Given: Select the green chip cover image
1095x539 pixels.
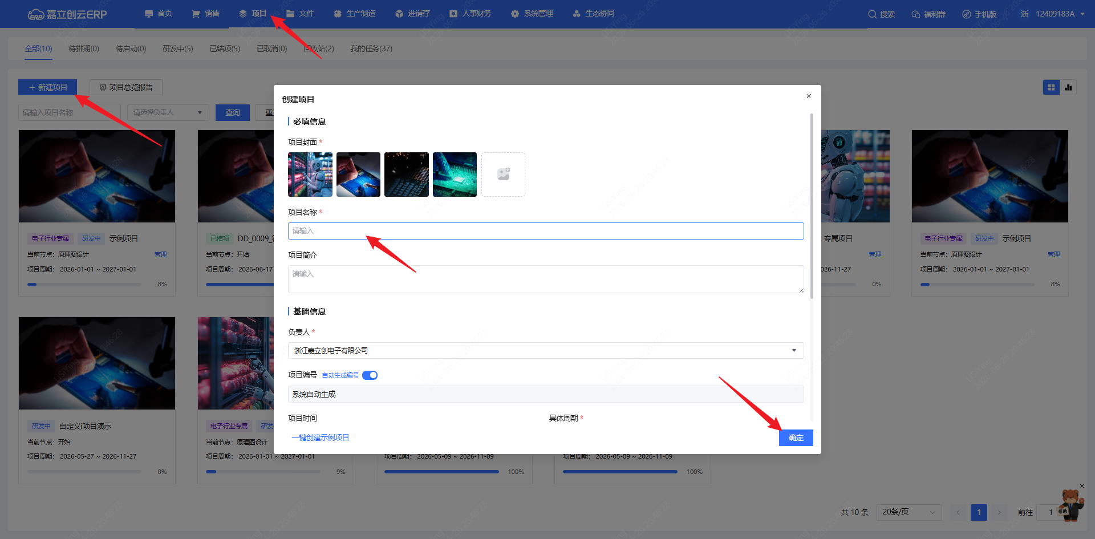Looking at the screenshot, I should point(455,175).
